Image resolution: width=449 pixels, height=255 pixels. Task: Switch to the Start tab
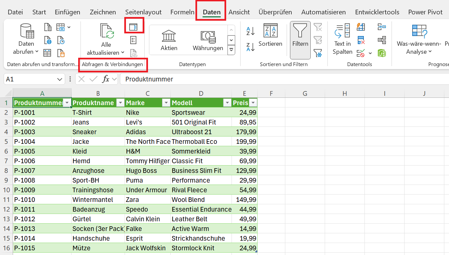click(39, 12)
